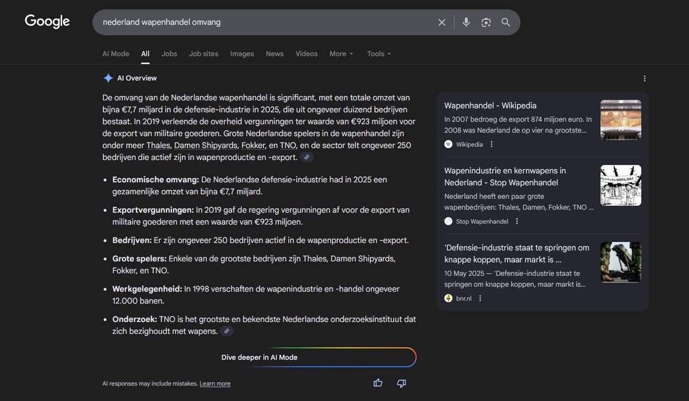The width and height of the screenshot is (689, 401).
Task: Open the Learn more link
Action: (215, 384)
